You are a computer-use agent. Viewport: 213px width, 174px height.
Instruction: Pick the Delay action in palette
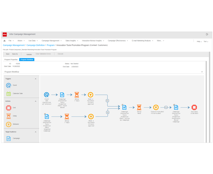point(9,116)
